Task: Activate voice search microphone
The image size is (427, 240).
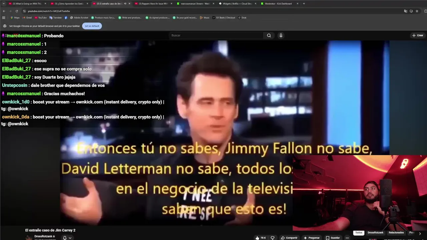Action: (x=281, y=35)
